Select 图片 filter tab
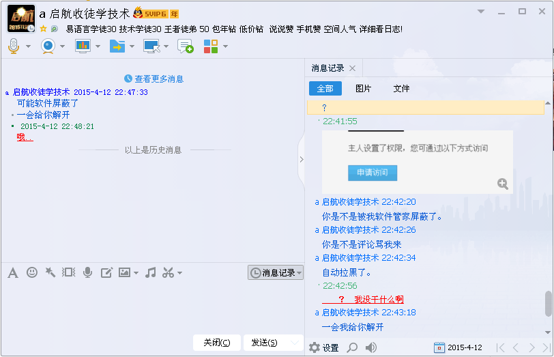This screenshot has width=554, height=357. (363, 88)
